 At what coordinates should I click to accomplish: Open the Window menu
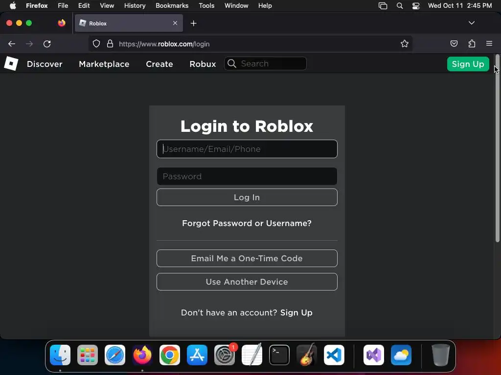pyautogui.click(x=236, y=5)
